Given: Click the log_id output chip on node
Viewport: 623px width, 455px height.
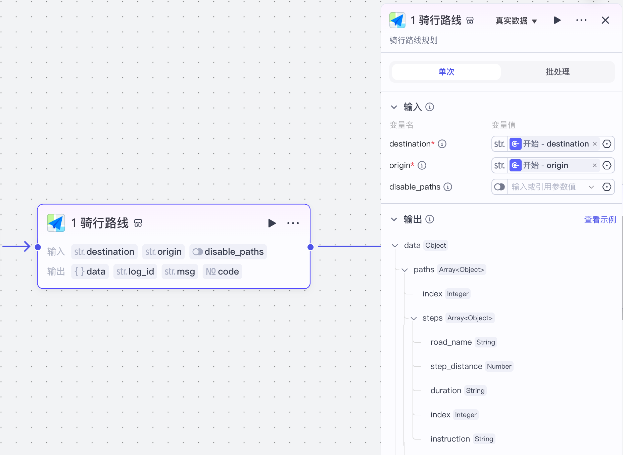Looking at the screenshot, I should (x=135, y=272).
